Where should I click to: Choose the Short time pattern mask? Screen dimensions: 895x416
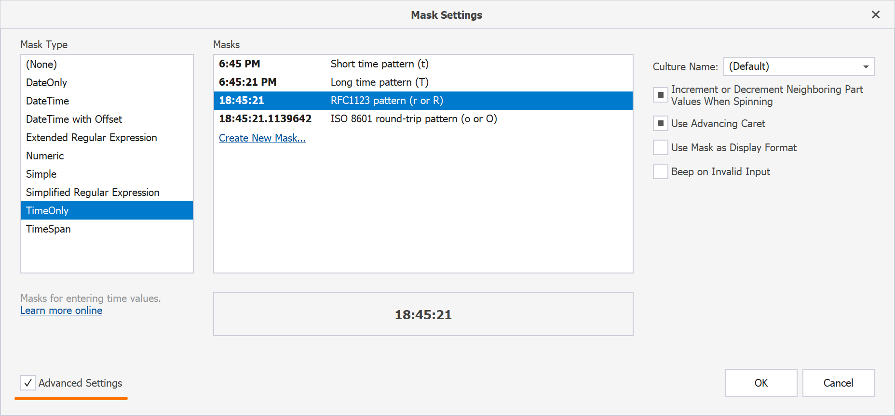(x=379, y=64)
